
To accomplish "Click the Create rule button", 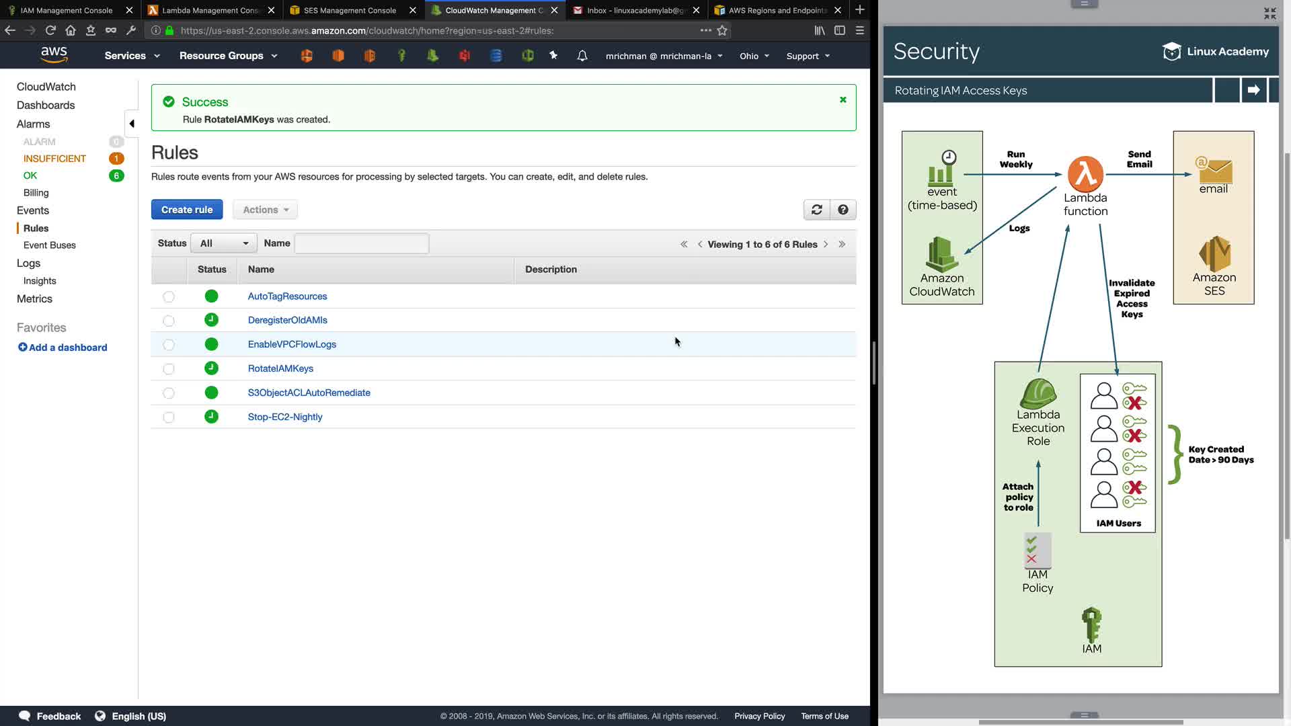I will pos(187,210).
